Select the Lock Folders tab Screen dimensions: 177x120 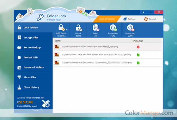coord(33,27)
